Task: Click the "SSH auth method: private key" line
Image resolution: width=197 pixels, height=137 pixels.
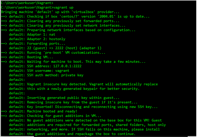Action: click(55, 75)
